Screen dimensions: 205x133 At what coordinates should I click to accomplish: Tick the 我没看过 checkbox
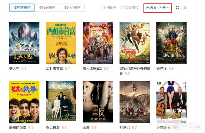pos(123,8)
